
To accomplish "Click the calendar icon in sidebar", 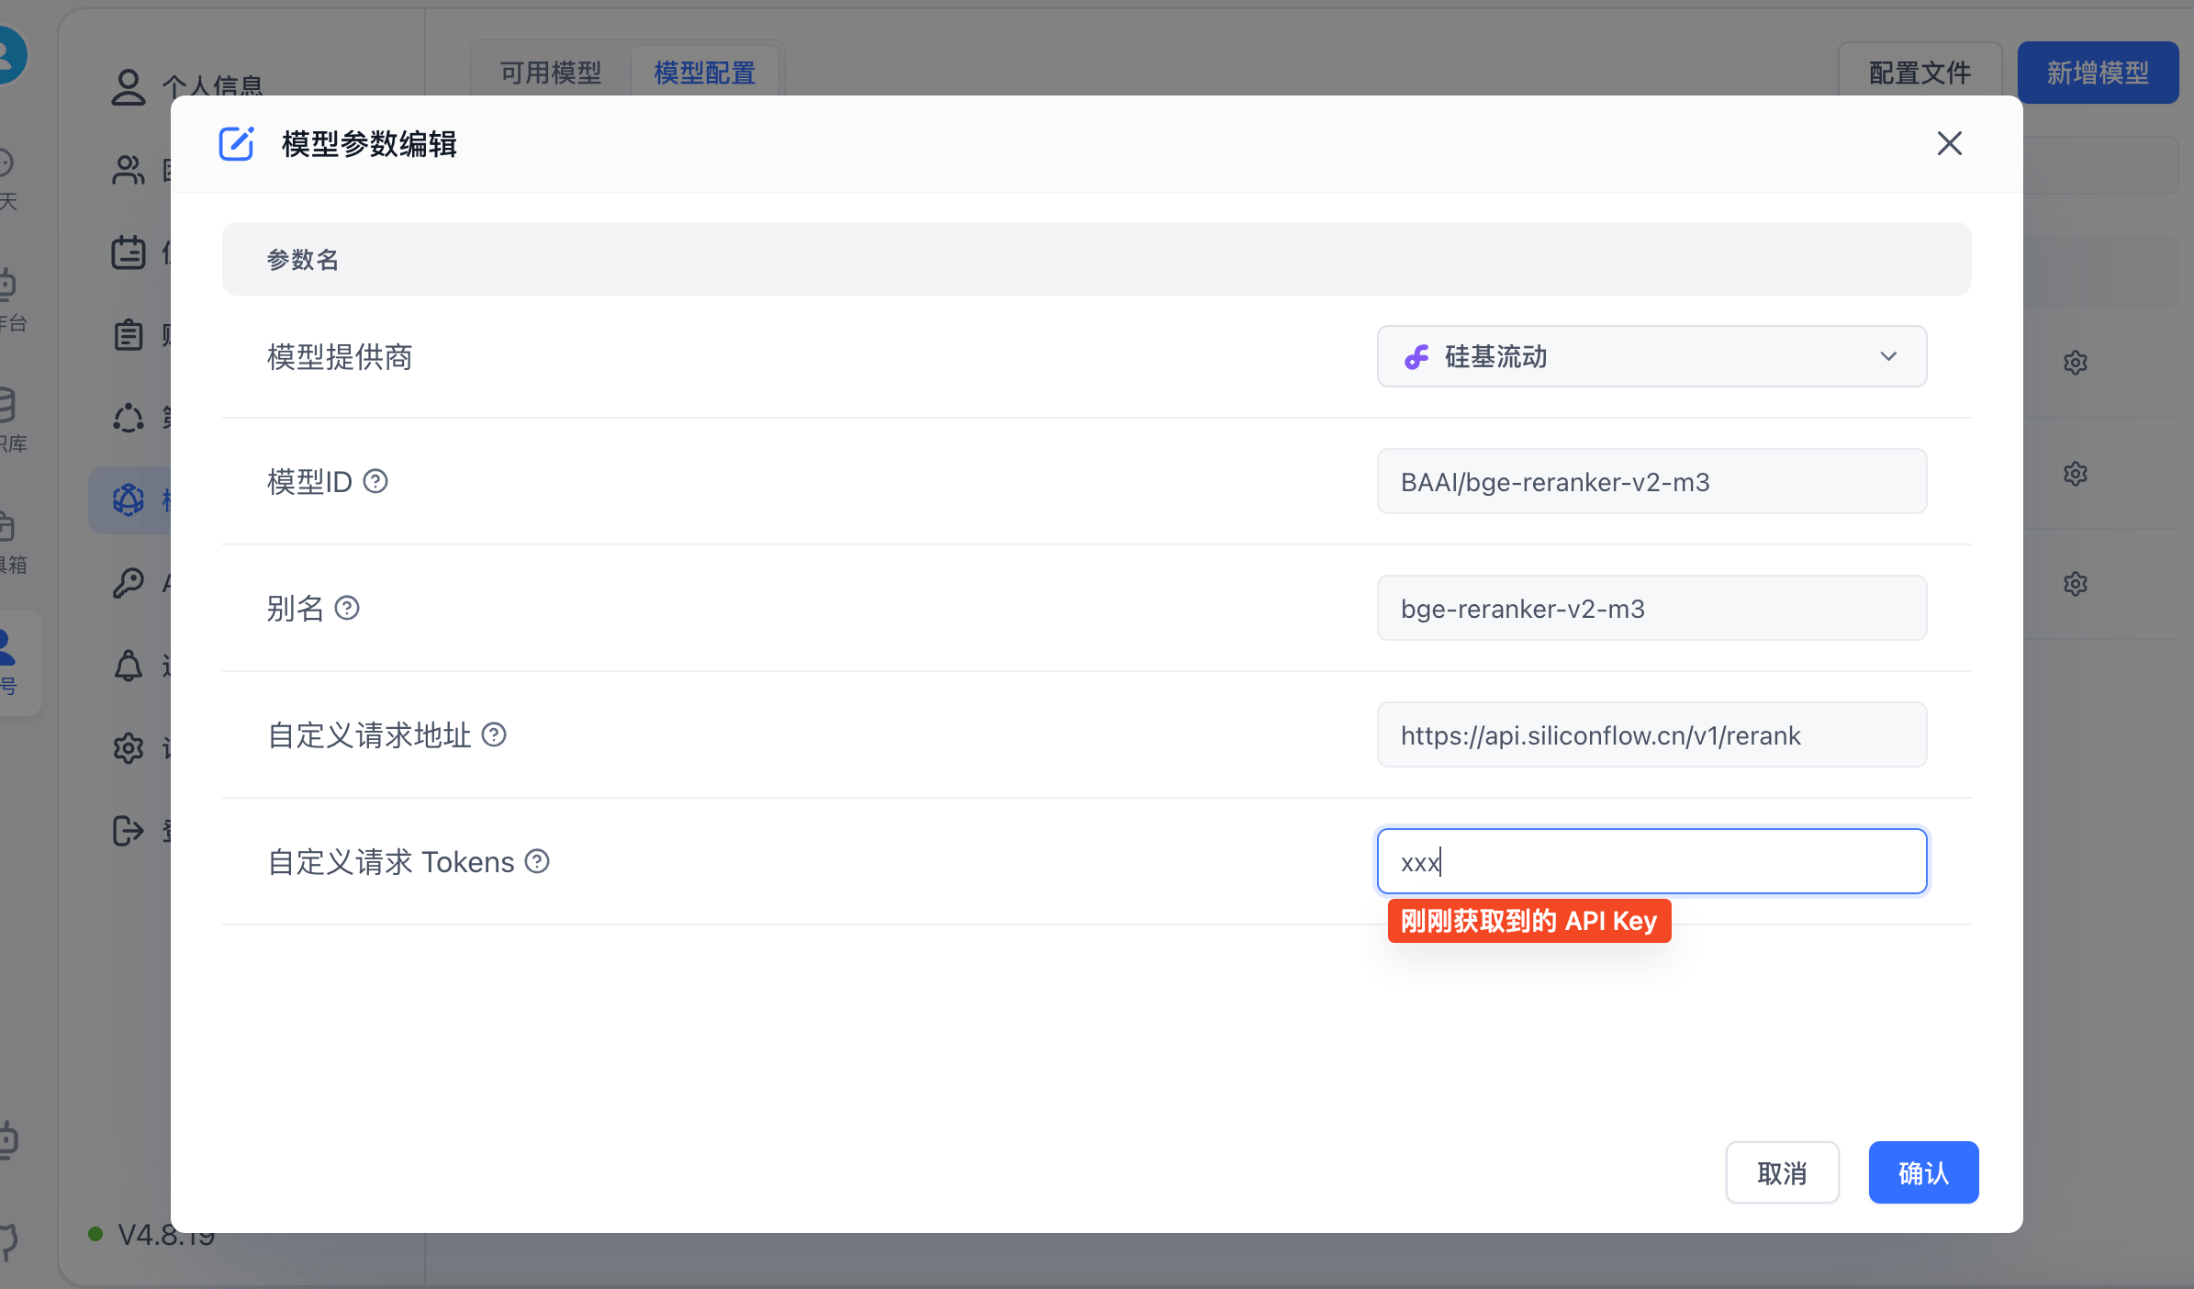I will click(129, 252).
